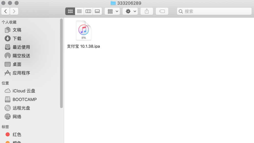Click the 标签 section header
The width and height of the screenshot is (254, 143).
click(x=5, y=127)
